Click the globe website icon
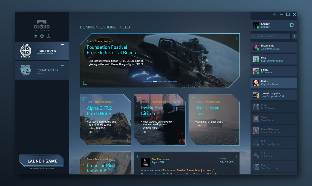This screenshot has width=312, height=186. (x=42, y=36)
